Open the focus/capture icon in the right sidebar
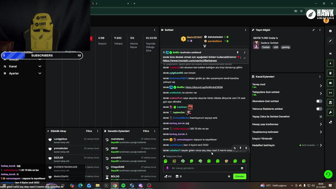The image size is (336, 189). (x=330, y=54)
